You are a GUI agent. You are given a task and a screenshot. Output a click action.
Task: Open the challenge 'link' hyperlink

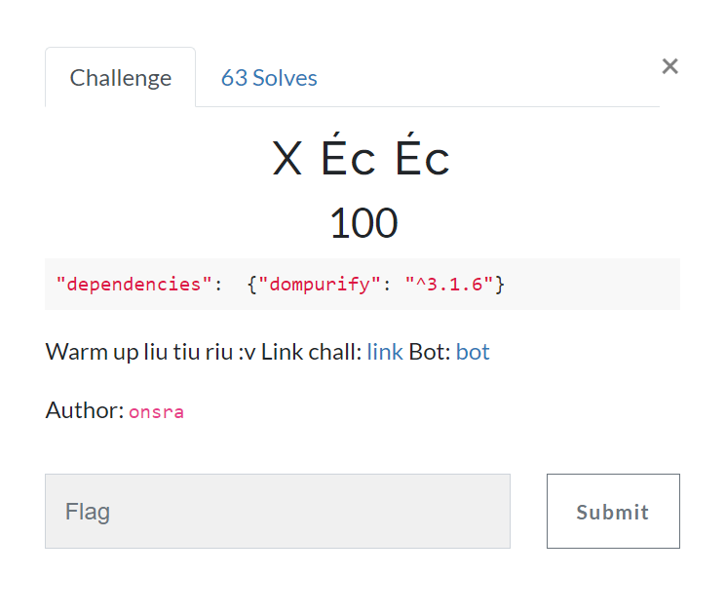[385, 352]
